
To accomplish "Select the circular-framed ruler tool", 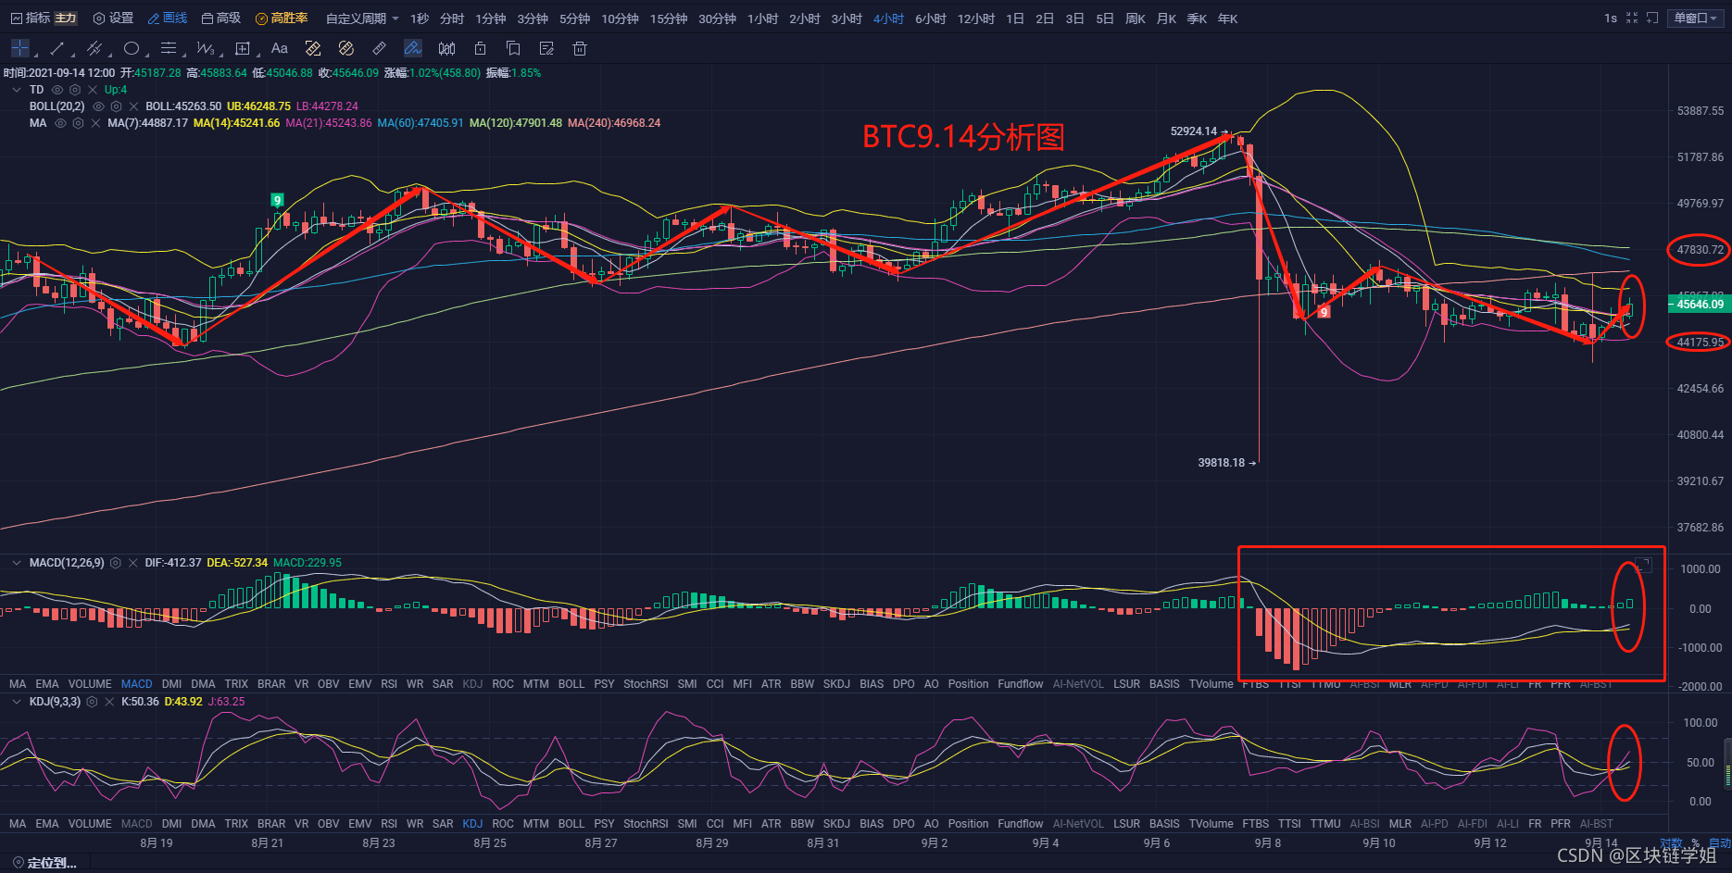I will click(346, 48).
